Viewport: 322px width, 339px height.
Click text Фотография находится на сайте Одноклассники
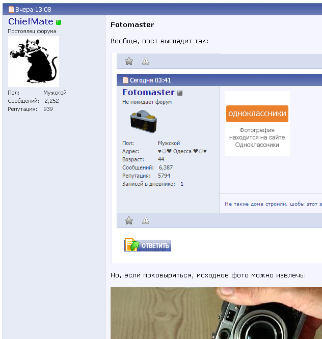pos(257,137)
